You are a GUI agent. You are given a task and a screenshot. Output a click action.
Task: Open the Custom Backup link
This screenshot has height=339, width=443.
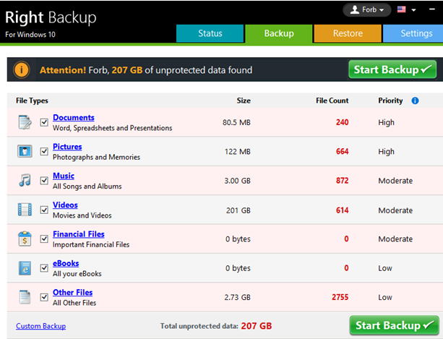pyautogui.click(x=40, y=326)
